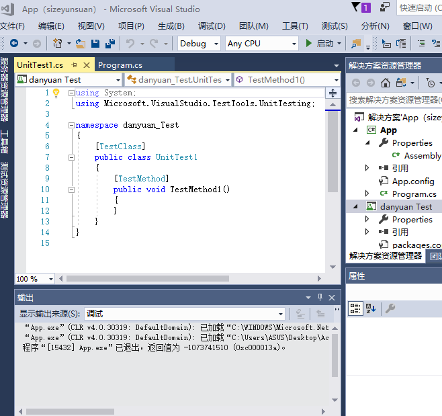Image resolution: width=442 pixels, height=416 pixels.
Task: Collapse the using directives block
Action: pos(72,93)
